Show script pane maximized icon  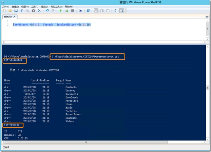108,10
